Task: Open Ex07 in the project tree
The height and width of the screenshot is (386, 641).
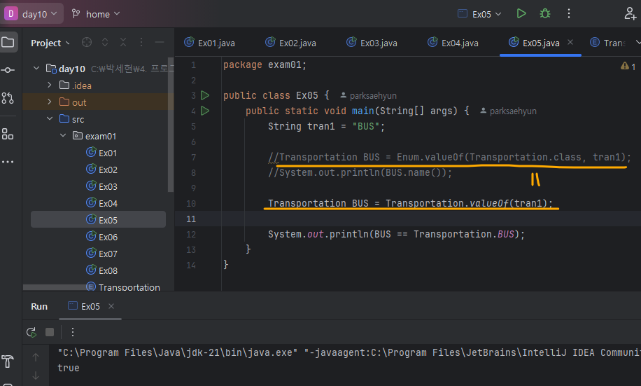Action: (x=108, y=254)
